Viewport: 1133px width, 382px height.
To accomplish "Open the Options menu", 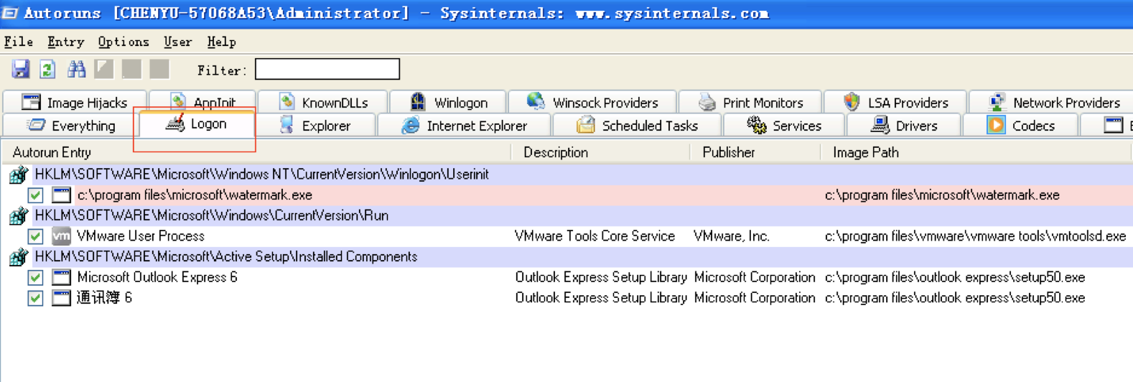I will tap(123, 42).
